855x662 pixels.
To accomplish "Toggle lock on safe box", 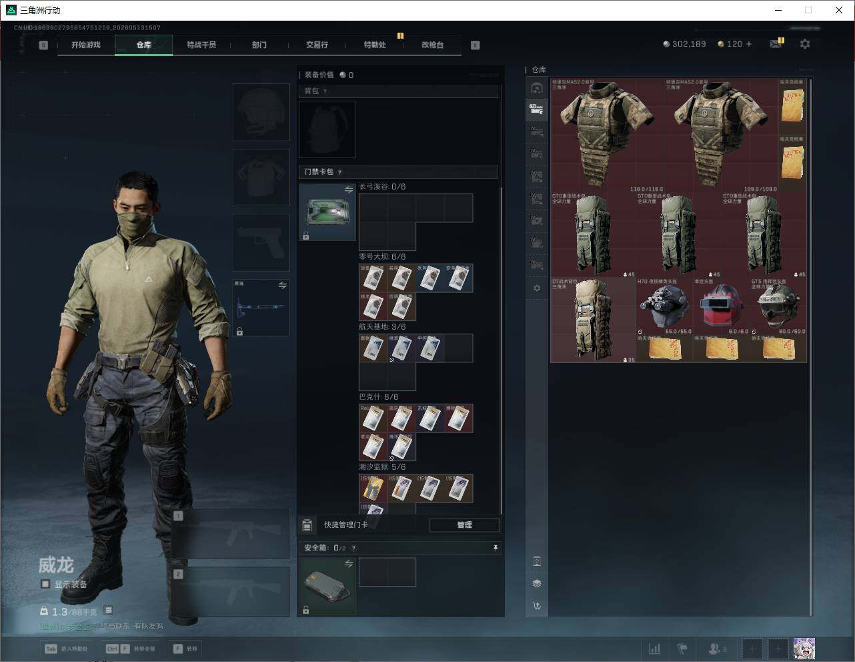I will [x=305, y=610].
